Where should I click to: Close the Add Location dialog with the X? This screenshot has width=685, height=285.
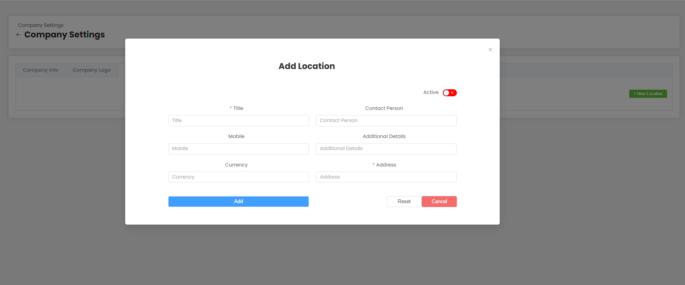490,50
